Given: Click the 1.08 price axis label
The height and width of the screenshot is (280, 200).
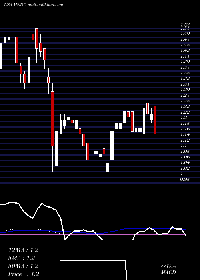Looking at the screenshot, I should click(x=185, y=152).
